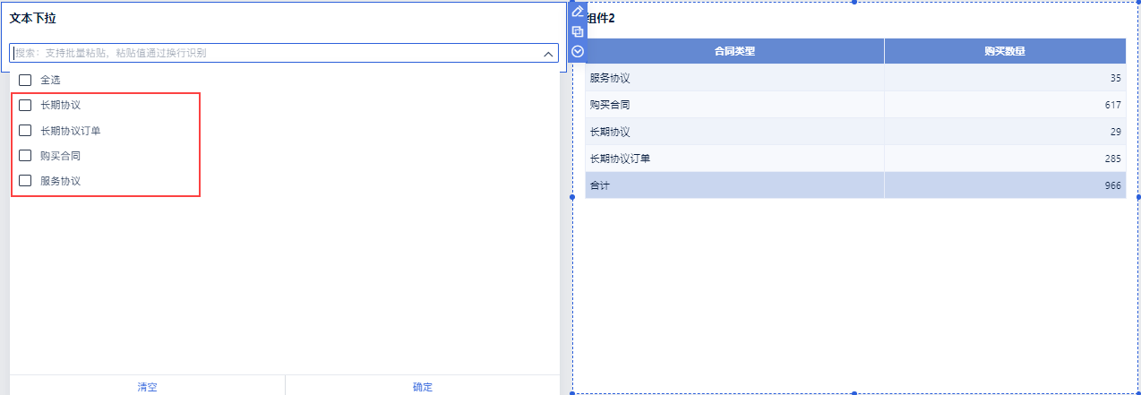The image size is (1141, 395).
Task: Select the 服务协议 table row
Action: click(610, 78)
